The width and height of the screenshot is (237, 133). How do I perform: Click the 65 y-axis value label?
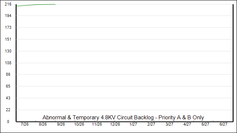(8, 86)
